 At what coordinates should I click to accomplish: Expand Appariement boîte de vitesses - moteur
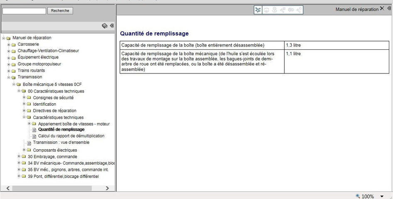[29, 124]
